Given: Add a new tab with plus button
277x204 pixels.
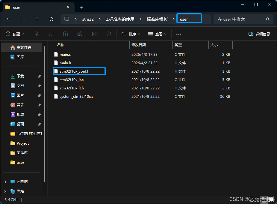Looking at the screenshot, I should click(x=81, y=7).
